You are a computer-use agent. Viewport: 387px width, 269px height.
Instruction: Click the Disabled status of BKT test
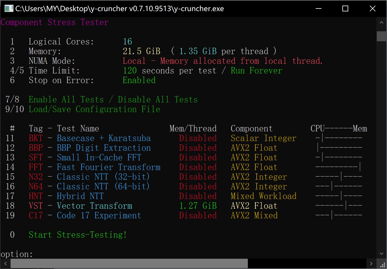[x=198, y=138]
